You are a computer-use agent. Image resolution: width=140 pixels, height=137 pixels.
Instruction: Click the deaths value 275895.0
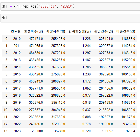click(58, 74)
